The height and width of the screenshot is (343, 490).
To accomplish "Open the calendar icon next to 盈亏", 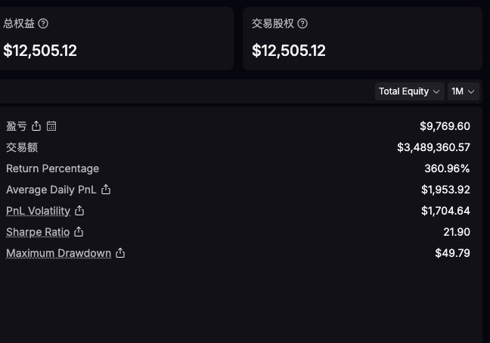I will click(x=51, y=126).
